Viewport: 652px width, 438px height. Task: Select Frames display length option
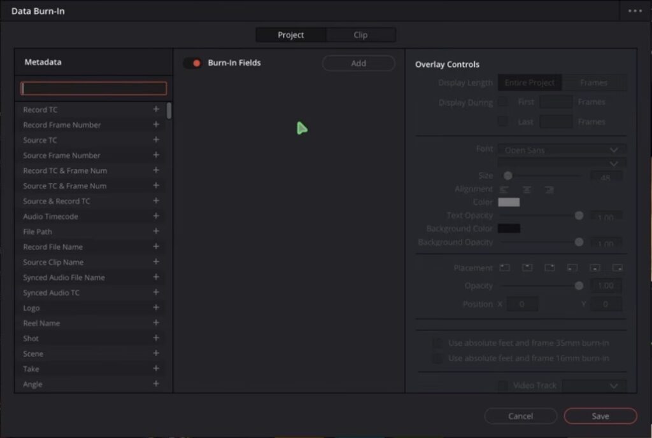pyautogui.click(x=594, y=83)
